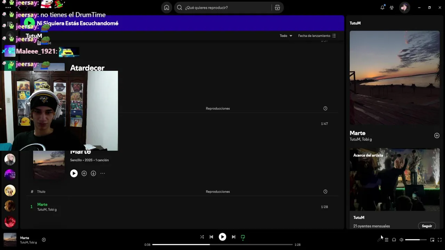Toggle the green repeat button
Screen dimensions: 445x250
[x=243, y=237]
